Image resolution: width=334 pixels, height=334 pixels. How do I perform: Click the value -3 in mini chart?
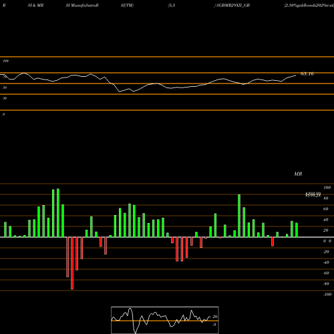[x=214, y=325]
